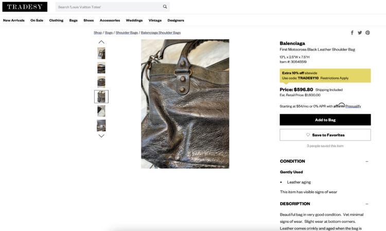Save the item to Favorites

[325, 135]
